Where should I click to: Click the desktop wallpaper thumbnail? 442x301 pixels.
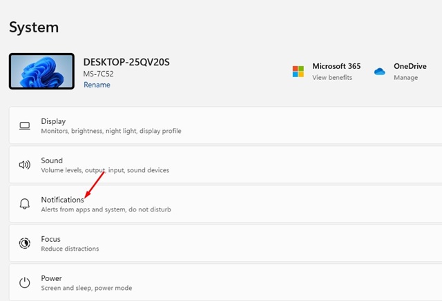click(x=41, y=71)
